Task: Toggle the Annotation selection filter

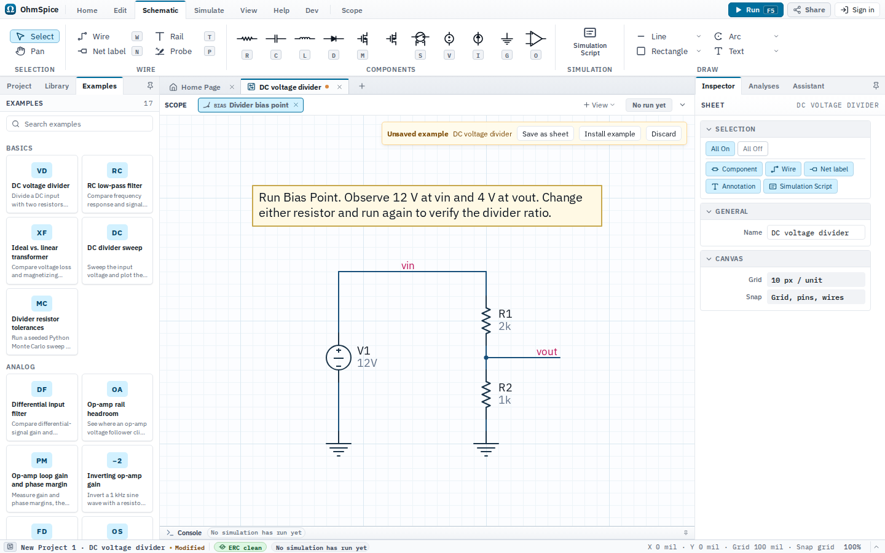Action: pos(733,186)
